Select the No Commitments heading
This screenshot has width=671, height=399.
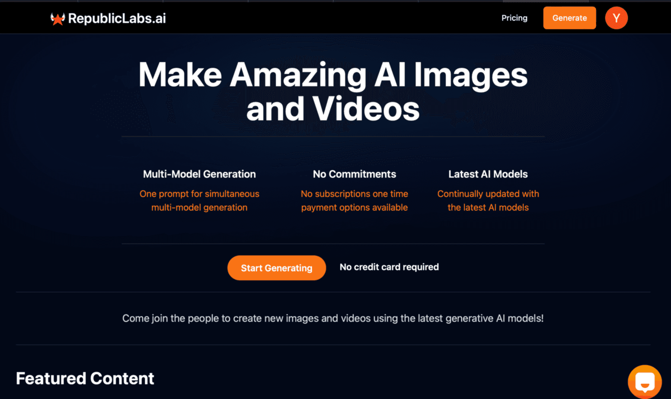coord(354,174)
